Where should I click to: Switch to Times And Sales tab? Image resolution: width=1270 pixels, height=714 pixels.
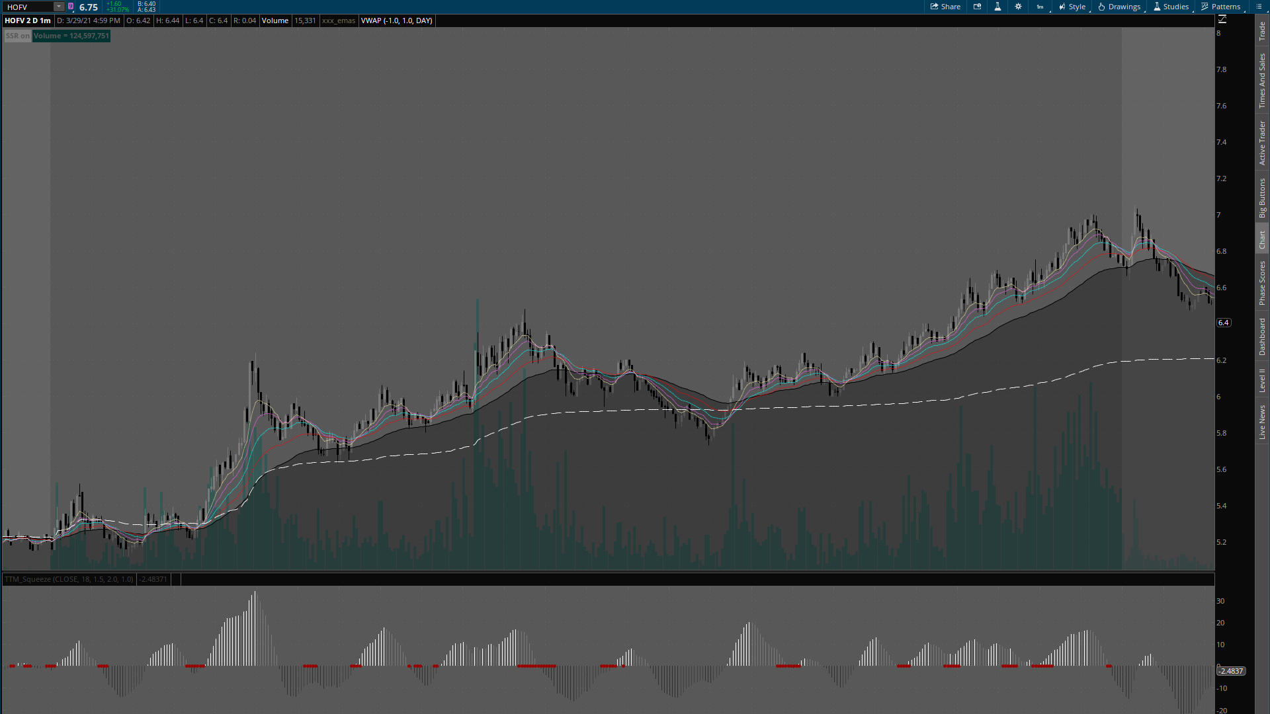(x=1262, y=81)
